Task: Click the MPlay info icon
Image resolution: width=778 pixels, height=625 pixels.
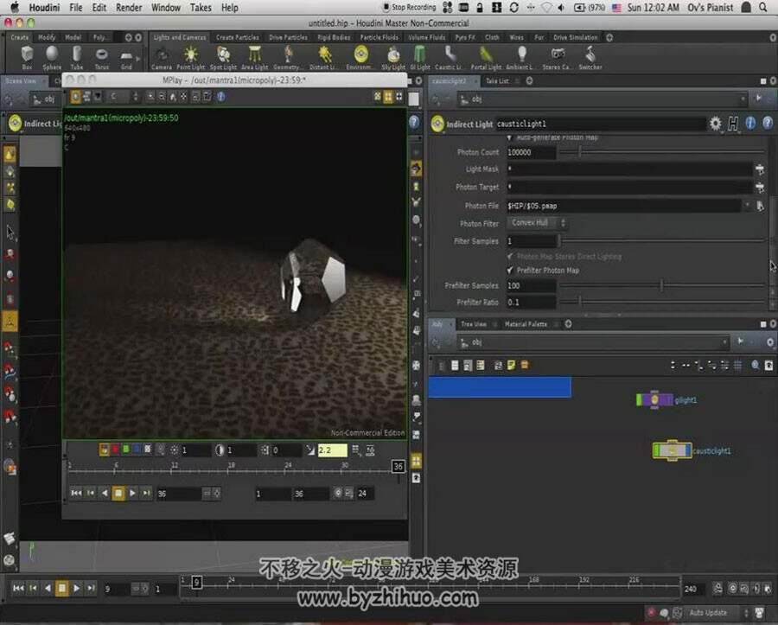Action: tap(221, 96)
